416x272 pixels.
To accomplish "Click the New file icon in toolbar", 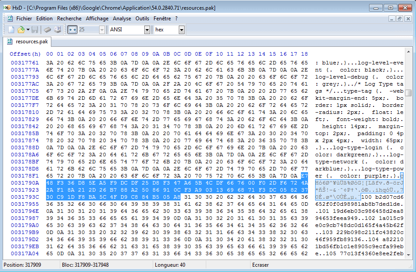I will (x=11, y=30).
